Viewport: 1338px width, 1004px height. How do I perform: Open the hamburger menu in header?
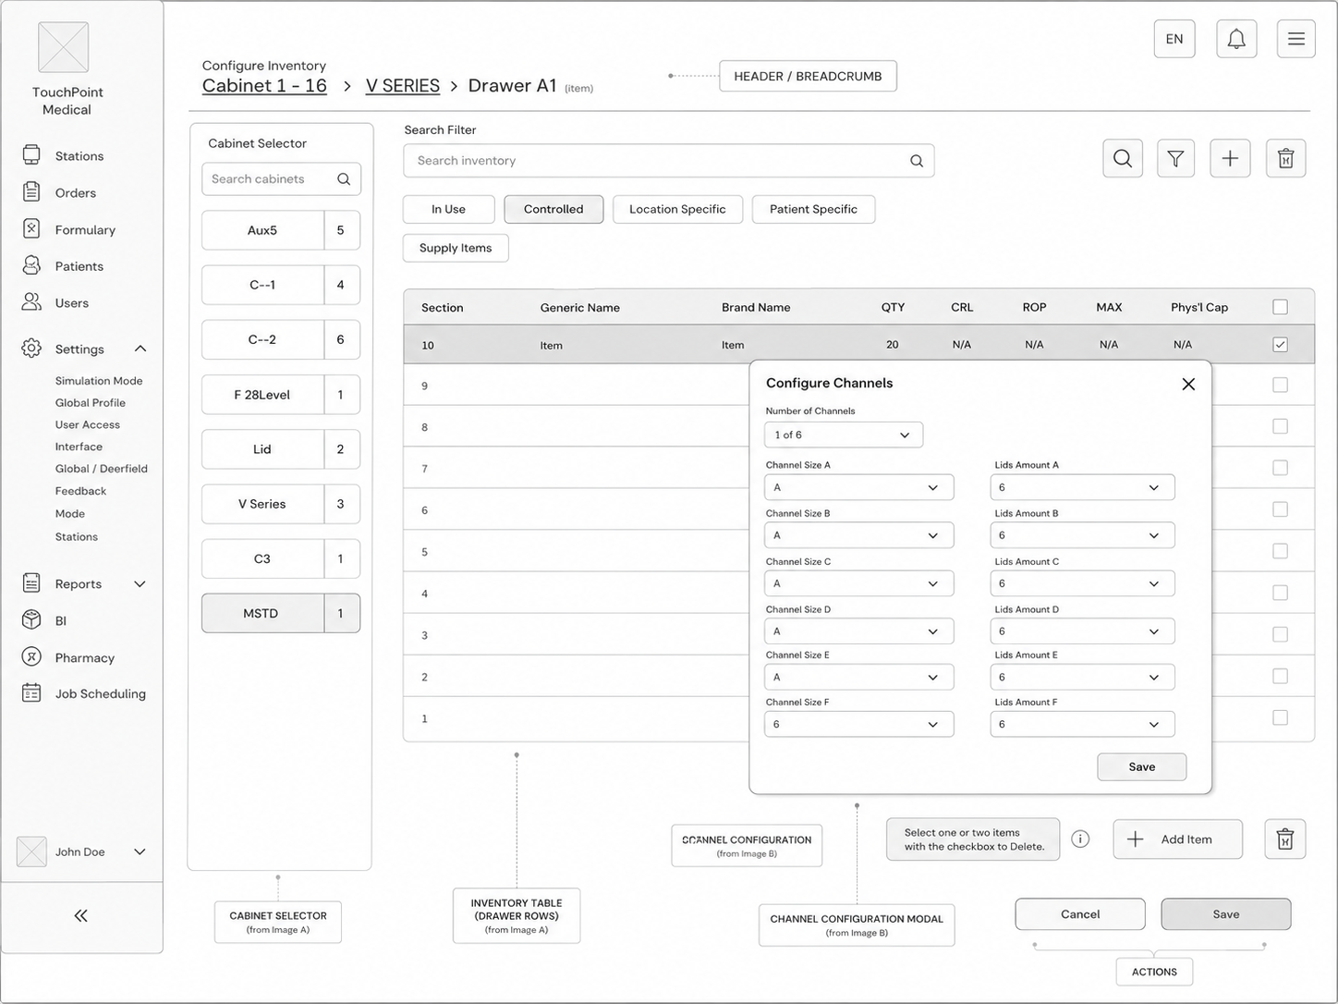tap(1296, 39)
